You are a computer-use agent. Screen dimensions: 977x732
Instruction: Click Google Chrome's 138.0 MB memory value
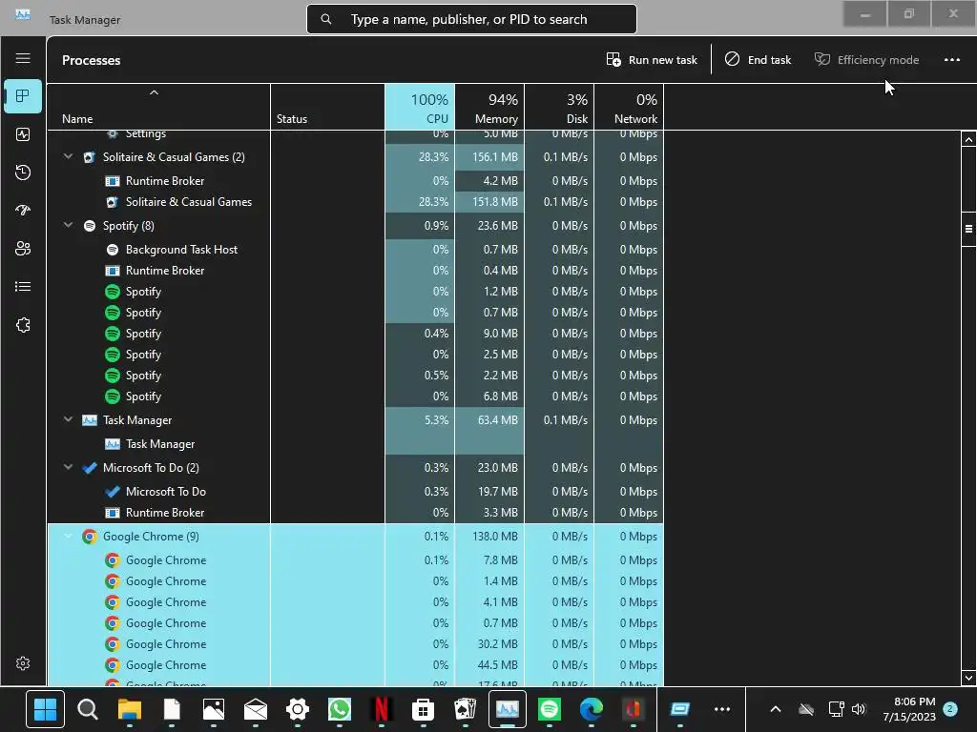click(x=495, y=536)
